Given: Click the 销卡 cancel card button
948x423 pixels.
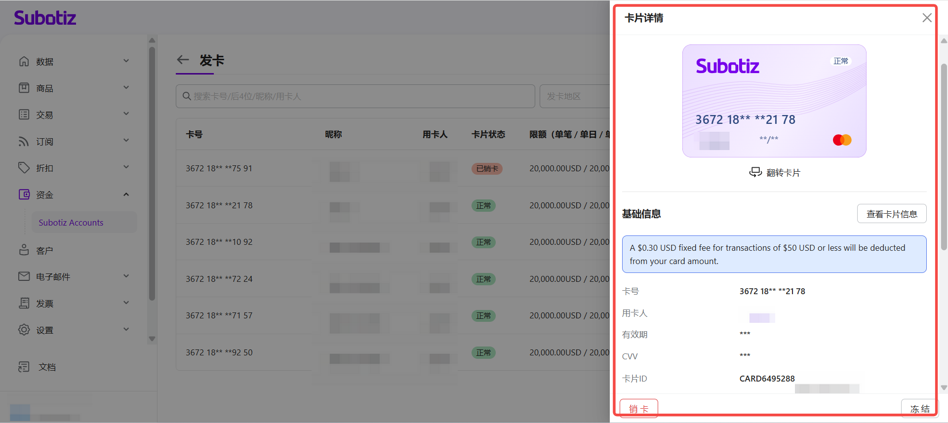Looking at the screenshot, I should coord(639,408).
